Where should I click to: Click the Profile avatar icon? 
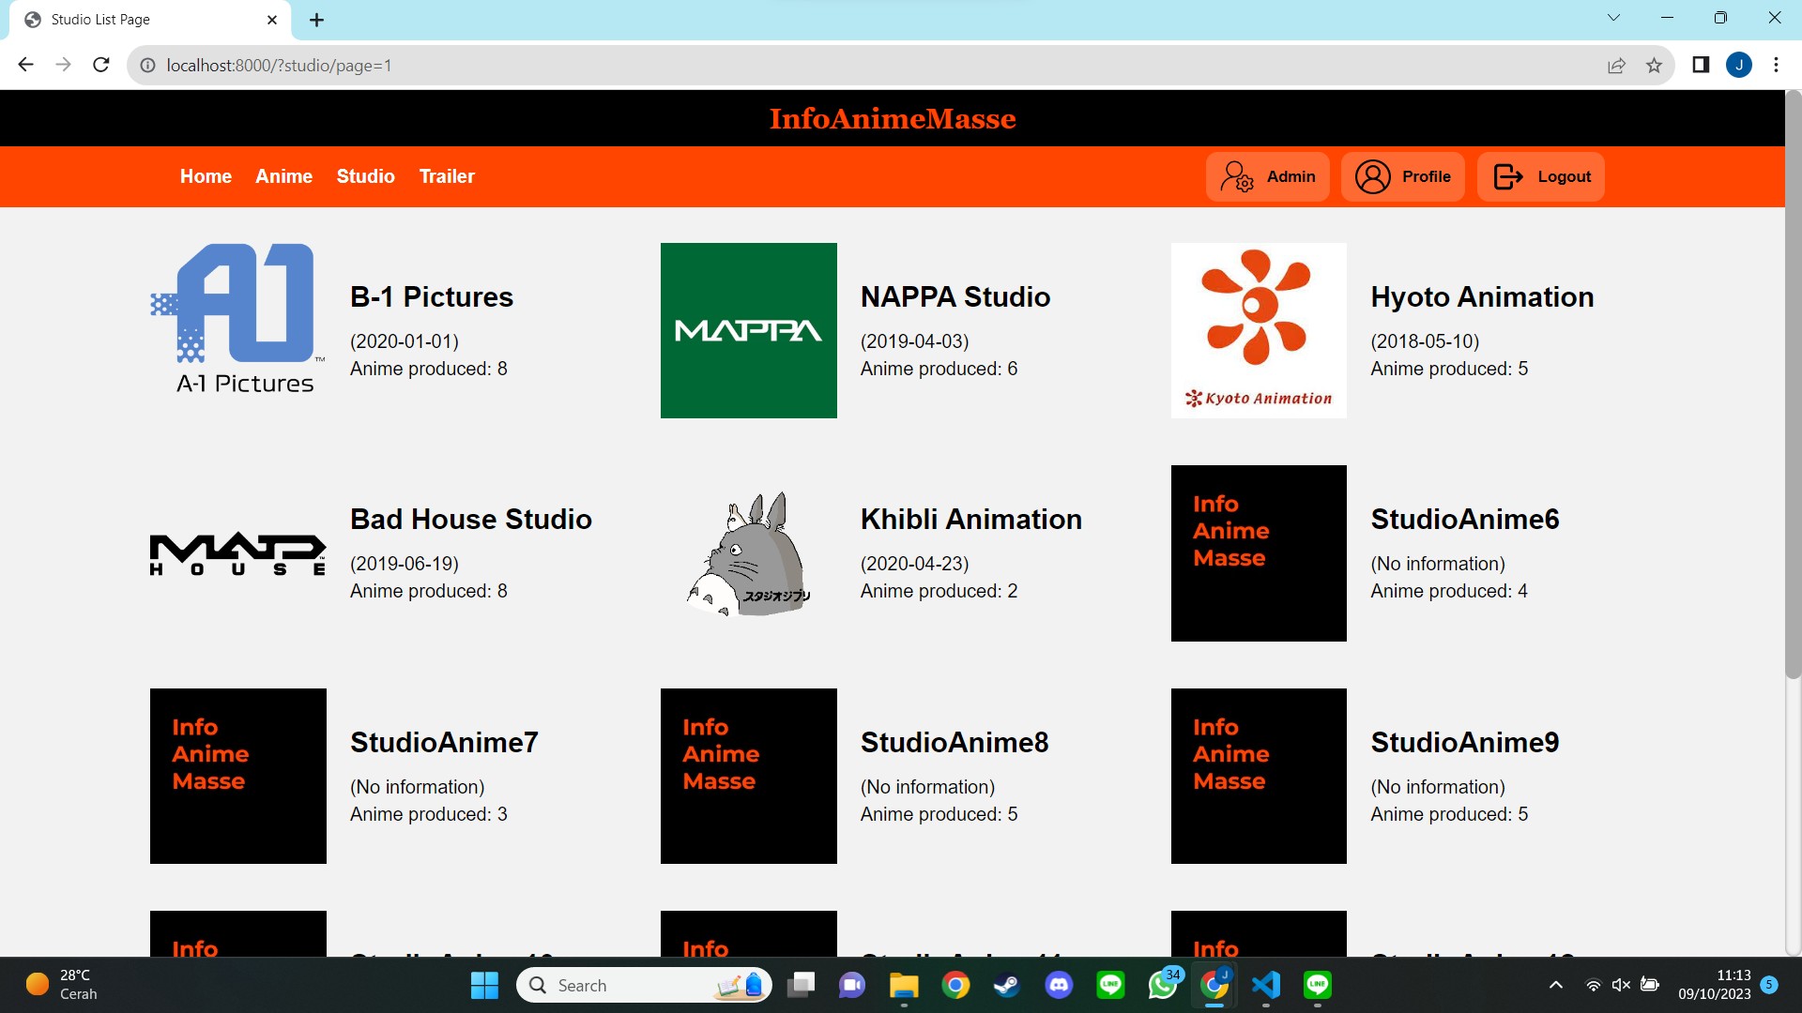pyautogui.click(x=1372, y=176)
